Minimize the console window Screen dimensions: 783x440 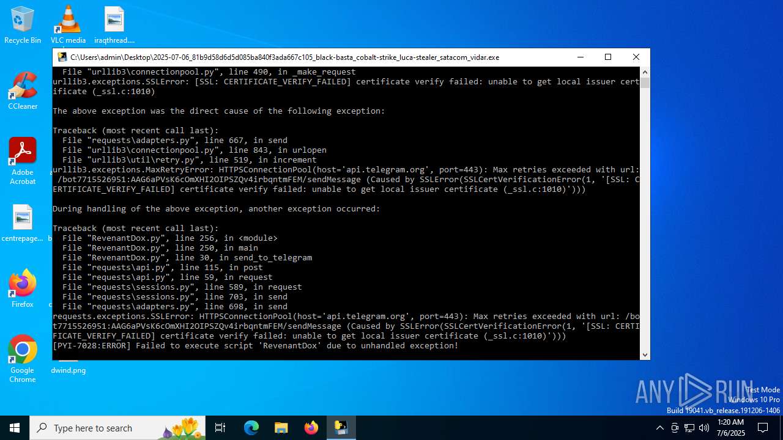click(580, 57)
